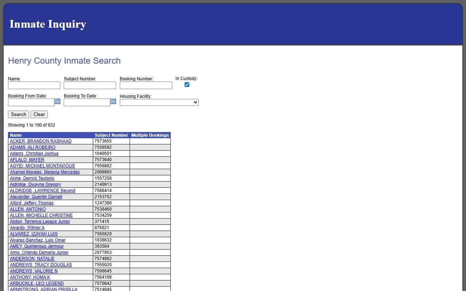Open inmate ANDREWS, TRACY DOUGLAS
This screenshot has height=291, width=466.
click(41, 265)
